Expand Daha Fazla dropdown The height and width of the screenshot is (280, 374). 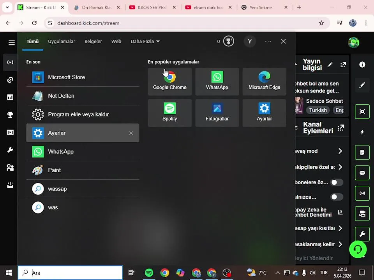(x=145, y=42)
